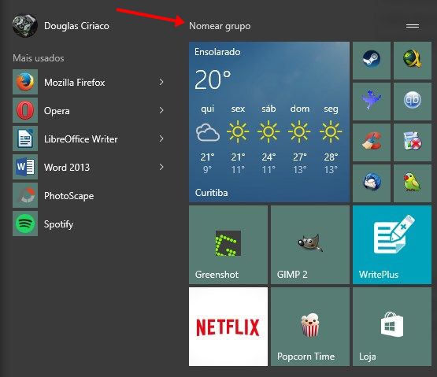Open the GIMP 2 tile
The width and height of the screenshot is (437, 377).
pos(310,245)
